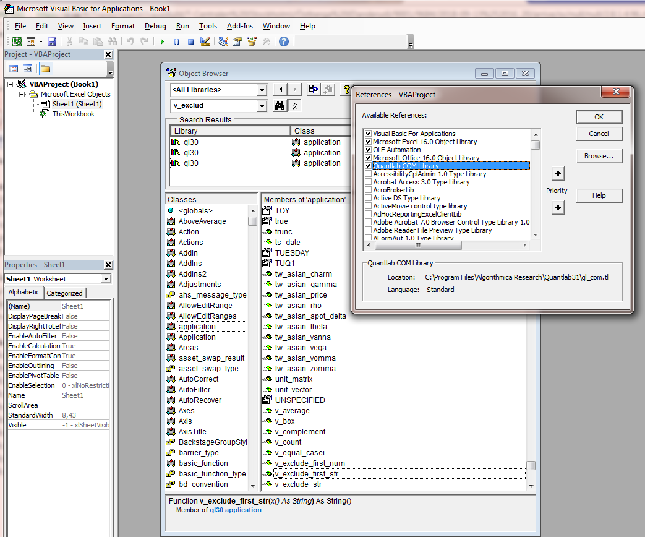645x537 pixels.
Task: Click the Reset stop icon
Action: pyautogui.click(x=190, y=41)
